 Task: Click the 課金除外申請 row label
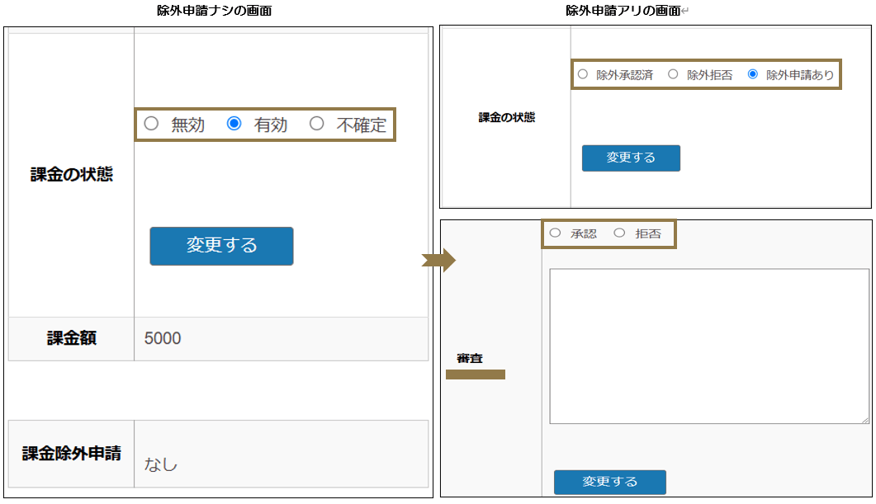pyautogui.click(x=72, y=453)
